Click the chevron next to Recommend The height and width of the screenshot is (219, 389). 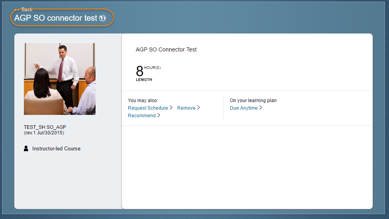[x=159, y=115]
